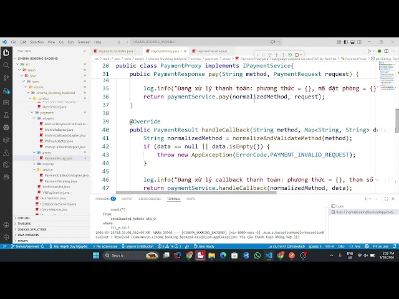Open the Explorer view in activity bar

[6, 53]
